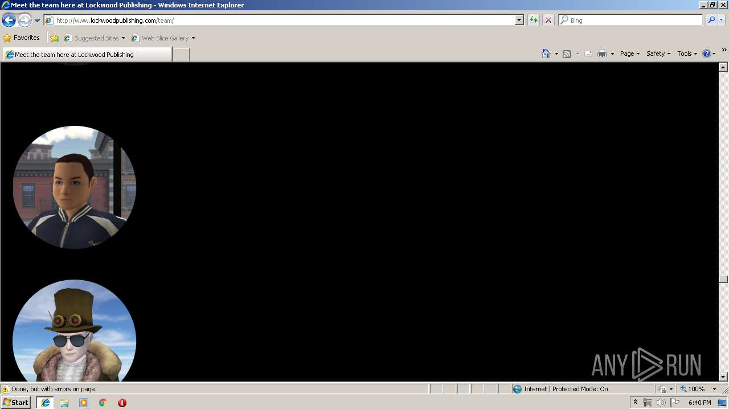Screen dimensions: 729x410
Task: Stop loading with the red X icon
Action: (x=548, y=20)
